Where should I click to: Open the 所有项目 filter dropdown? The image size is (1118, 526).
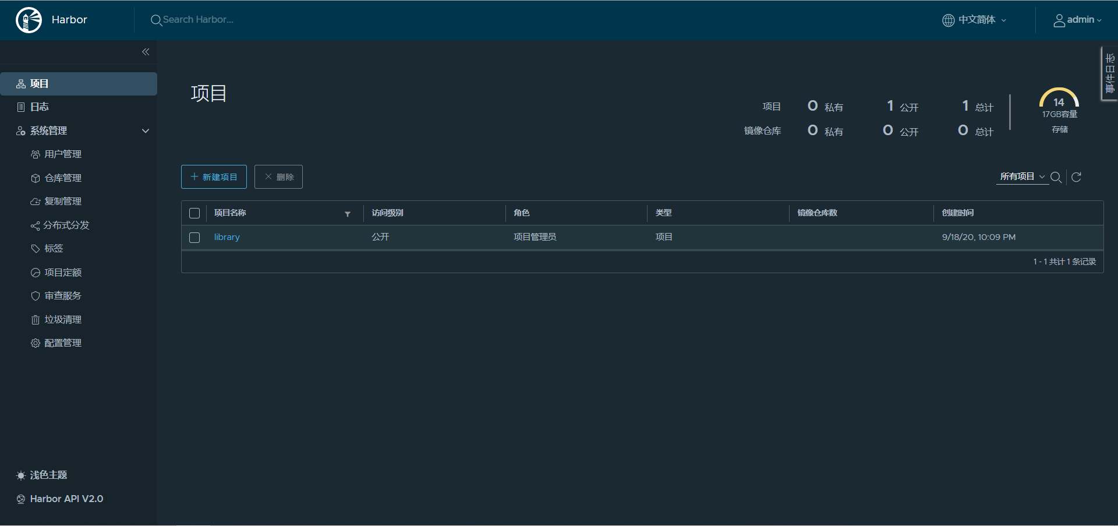[x=1022, y=176]
